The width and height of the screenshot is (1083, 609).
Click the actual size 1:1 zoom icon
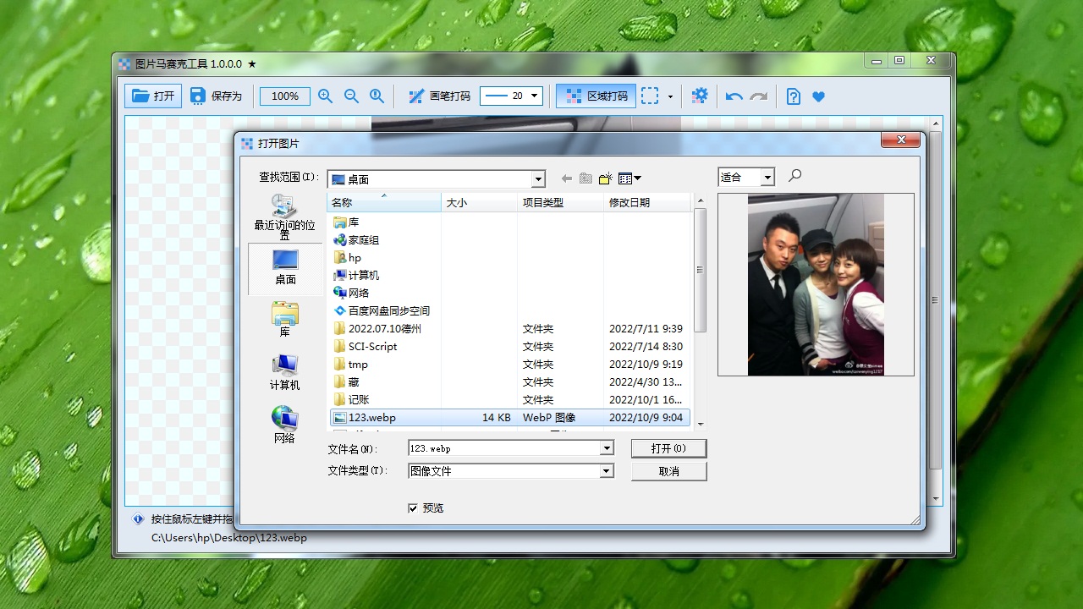click(377, 96)
